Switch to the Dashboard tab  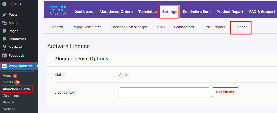coord(84,12)
